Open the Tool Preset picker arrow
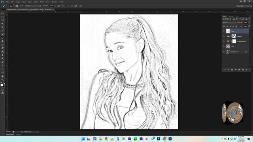Image resolution: width=253 pixels, height=142 pixels. pos(7,6)
